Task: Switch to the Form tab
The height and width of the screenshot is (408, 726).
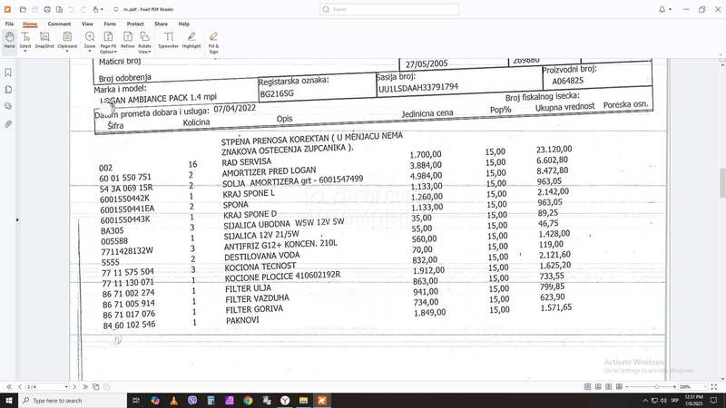Action: pyautogui.click(x=110, y=24)
